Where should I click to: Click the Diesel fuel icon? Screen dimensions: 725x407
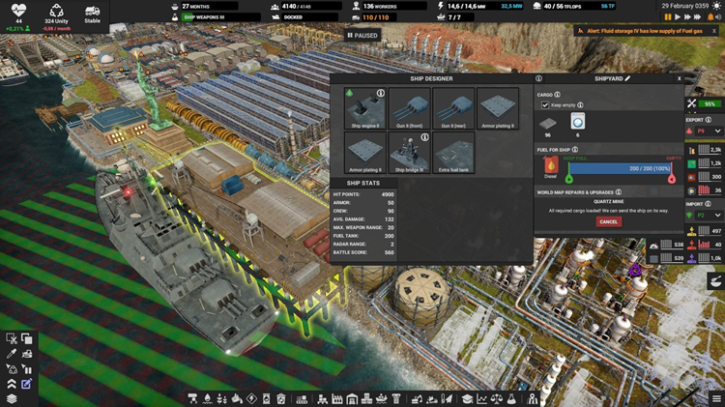point(552,166)
